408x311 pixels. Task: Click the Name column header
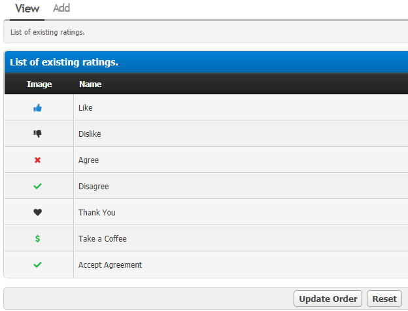(x=90, y=84)
